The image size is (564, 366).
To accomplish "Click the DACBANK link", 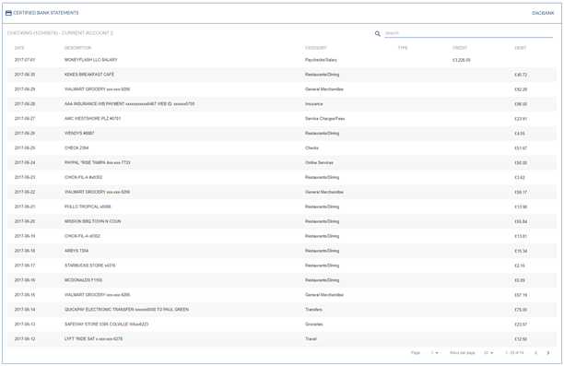I will (543, 13).
